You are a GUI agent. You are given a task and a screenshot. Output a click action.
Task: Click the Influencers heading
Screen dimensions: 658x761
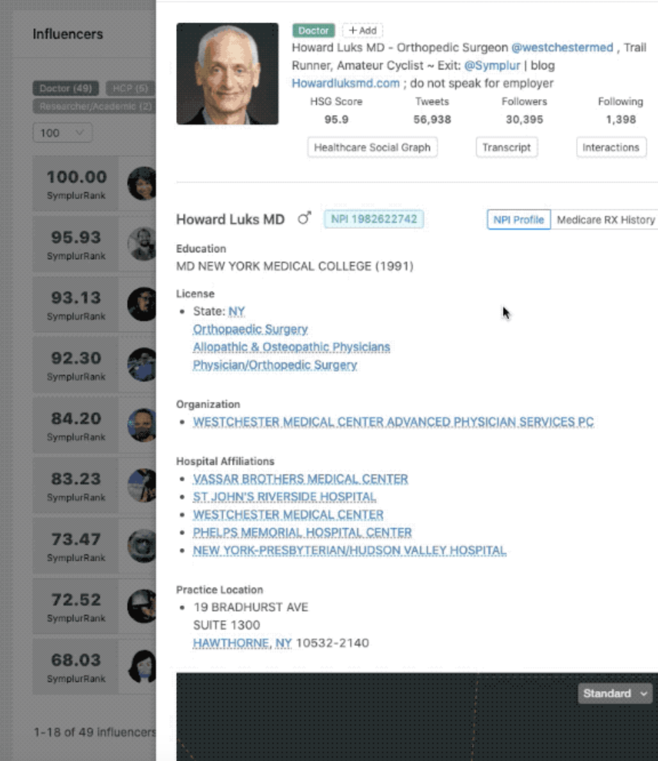click(68, 34)
